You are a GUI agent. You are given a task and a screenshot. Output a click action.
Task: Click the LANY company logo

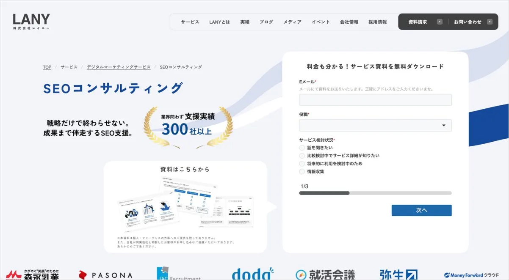point(31,22)
